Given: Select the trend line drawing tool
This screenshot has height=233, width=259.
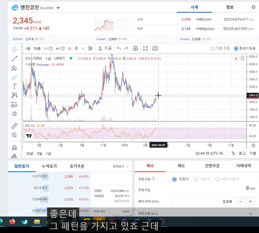Looking at the screenshot, I should click(14, 59).
